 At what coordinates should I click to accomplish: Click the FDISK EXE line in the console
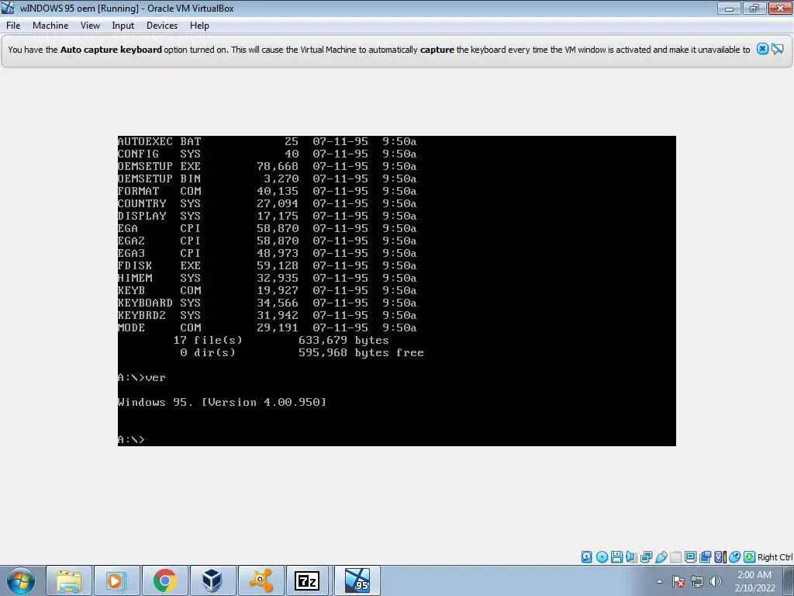pos(267,265)
